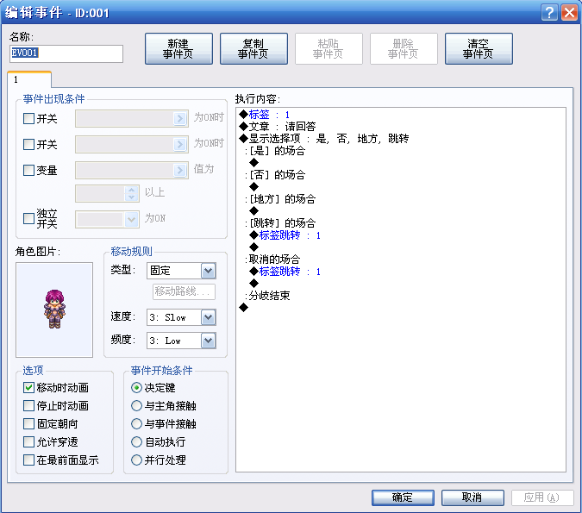Select the 自动执行 trigger radio button

(x=136, y=442)
